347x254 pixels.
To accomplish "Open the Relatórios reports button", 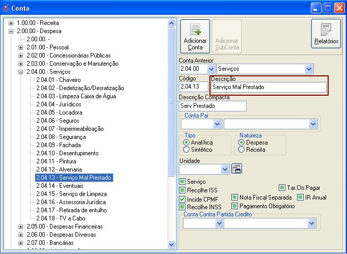I will [326, 34].
